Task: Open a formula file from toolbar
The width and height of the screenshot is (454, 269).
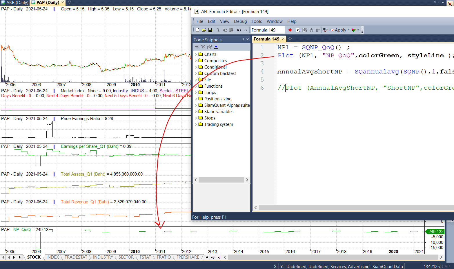Action: coord(204,30)
